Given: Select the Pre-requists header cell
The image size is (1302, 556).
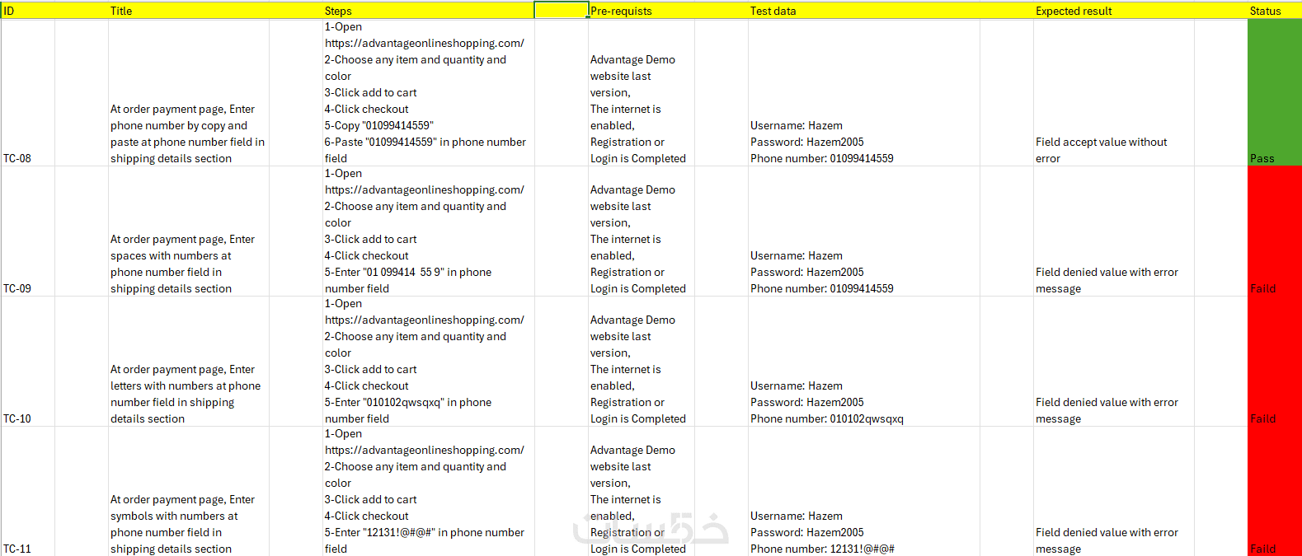Looking at the screenshot, I should tap(641, 11).
